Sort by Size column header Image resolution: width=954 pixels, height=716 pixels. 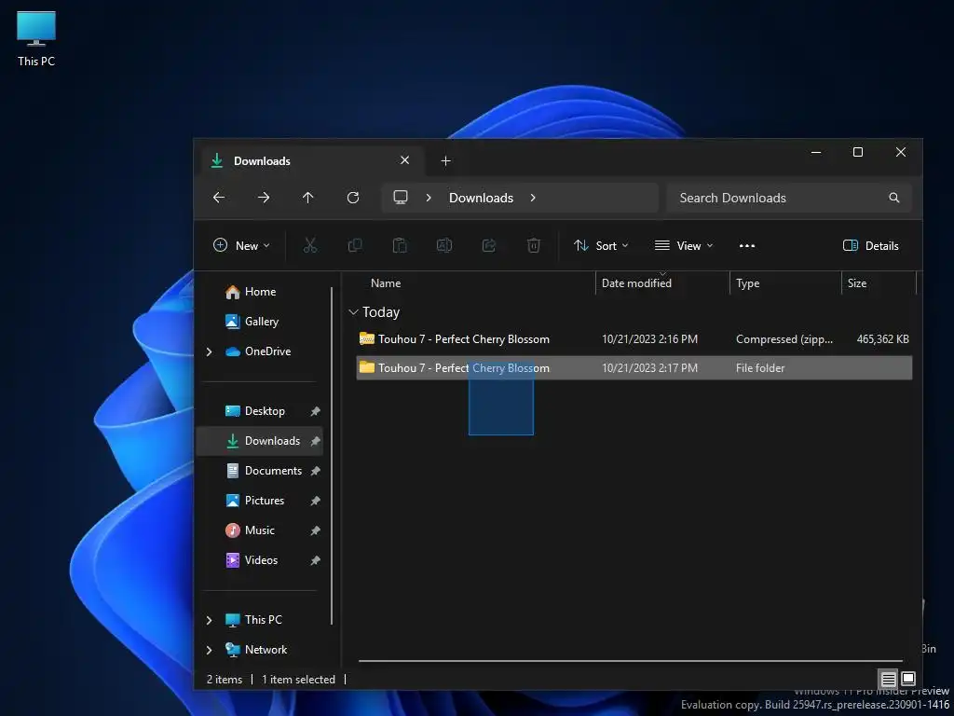point(857,283)
